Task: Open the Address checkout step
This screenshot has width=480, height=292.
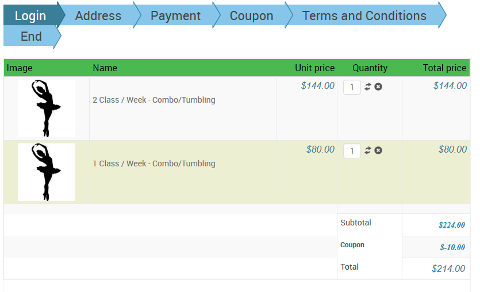Action: pos(98,15)
